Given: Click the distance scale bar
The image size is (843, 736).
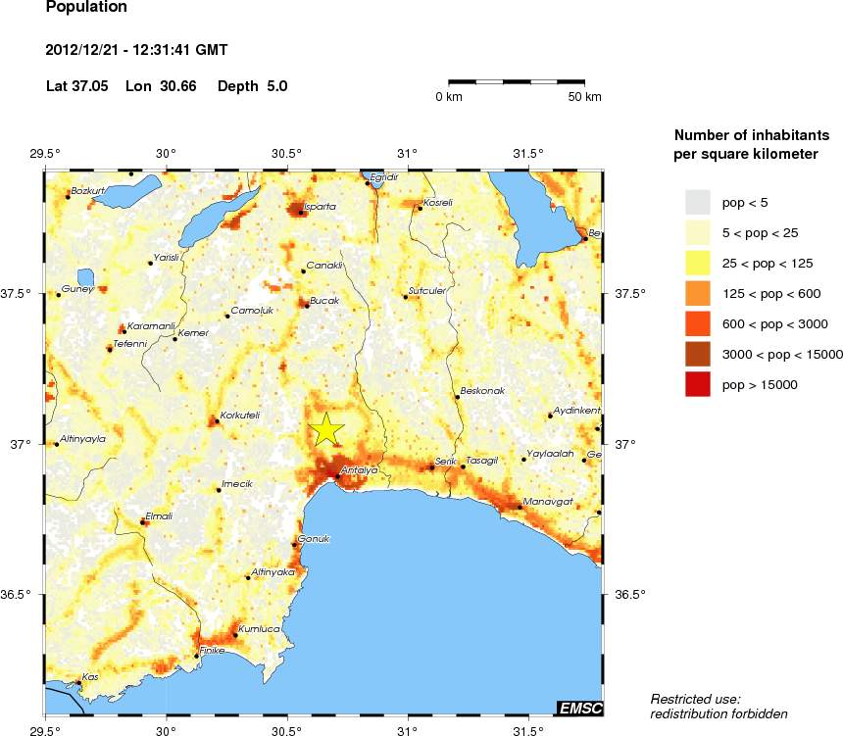Looking at the screenshot, I should point(516,82).
